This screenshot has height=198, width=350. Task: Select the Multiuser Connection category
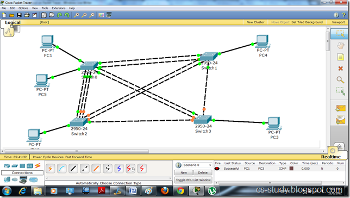(x=33, y=180)
